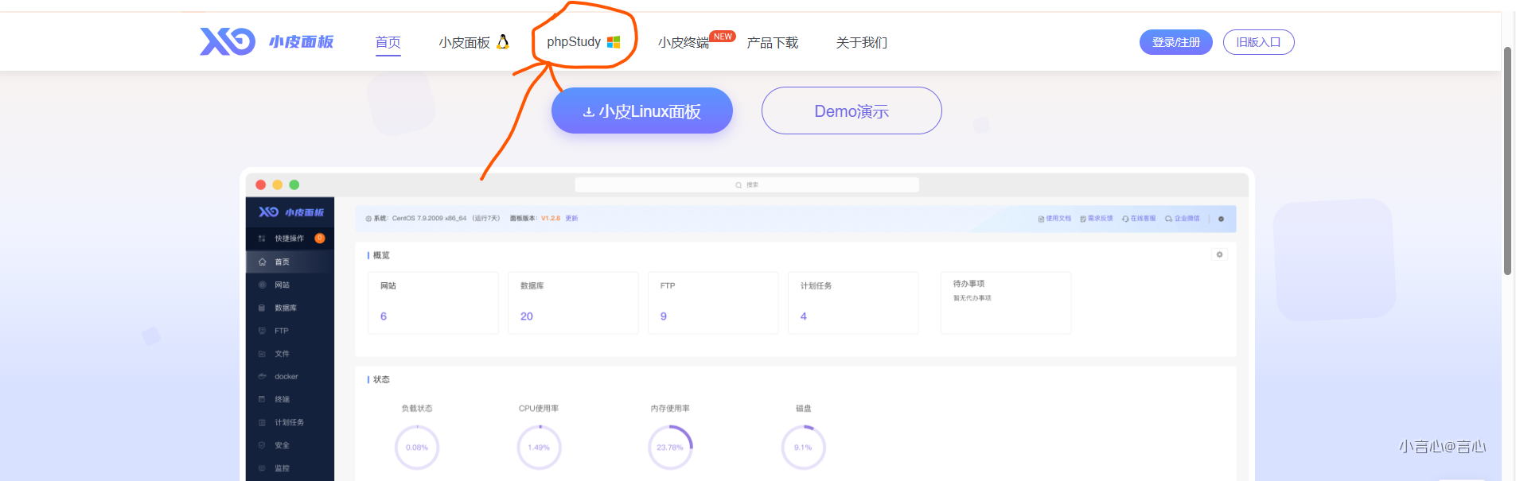1516x481 pixels.
Task: Click the green maximize dot of demo window
Action: point(294,184)
